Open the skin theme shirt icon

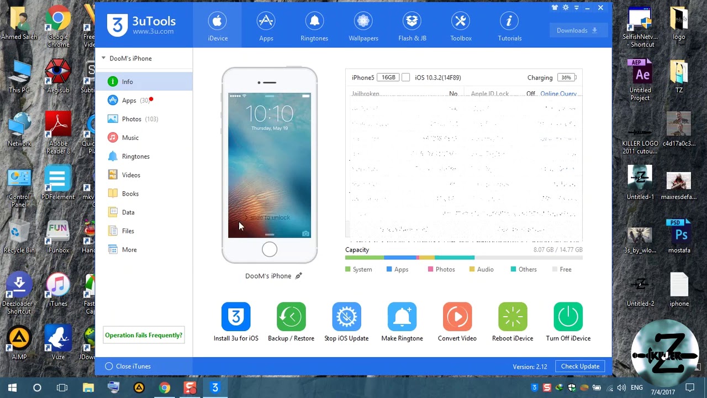pyautogui.click(x=555, y=8)
